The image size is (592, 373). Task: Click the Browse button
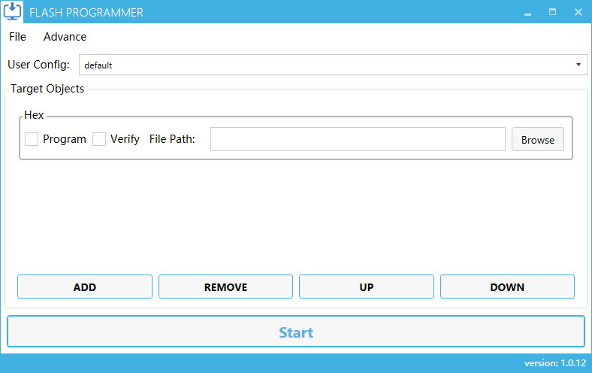(x=538, y=139)
